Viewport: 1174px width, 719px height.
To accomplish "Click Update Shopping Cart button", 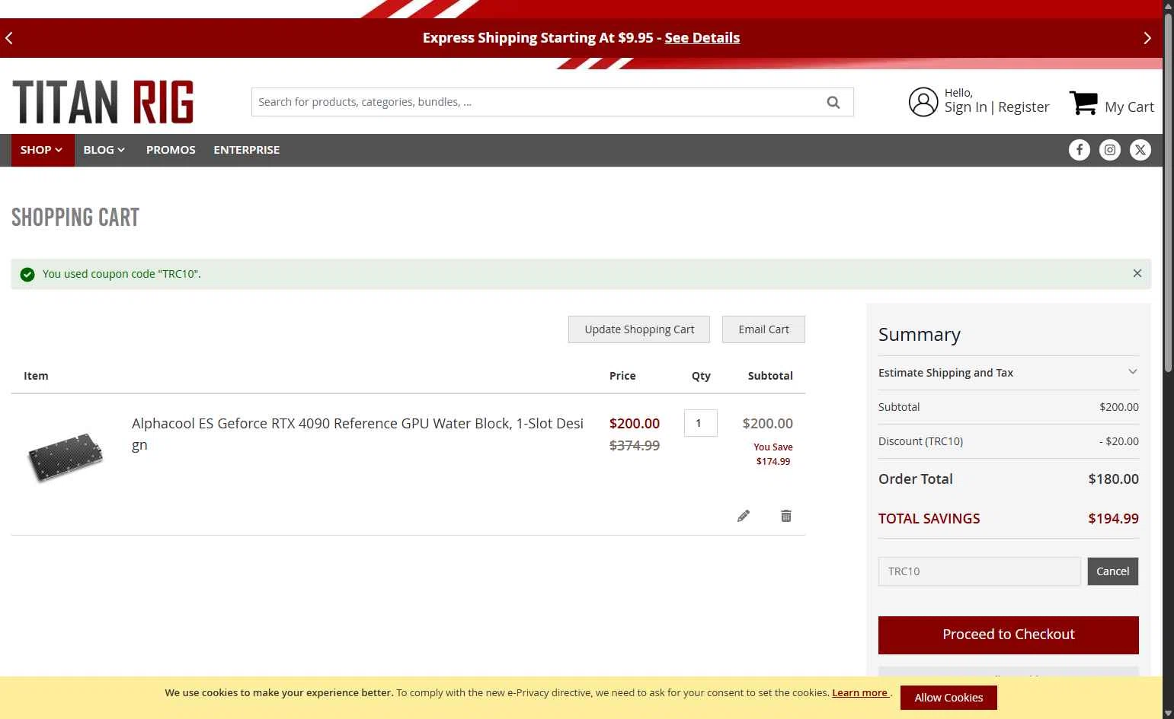I will [639, 329].
